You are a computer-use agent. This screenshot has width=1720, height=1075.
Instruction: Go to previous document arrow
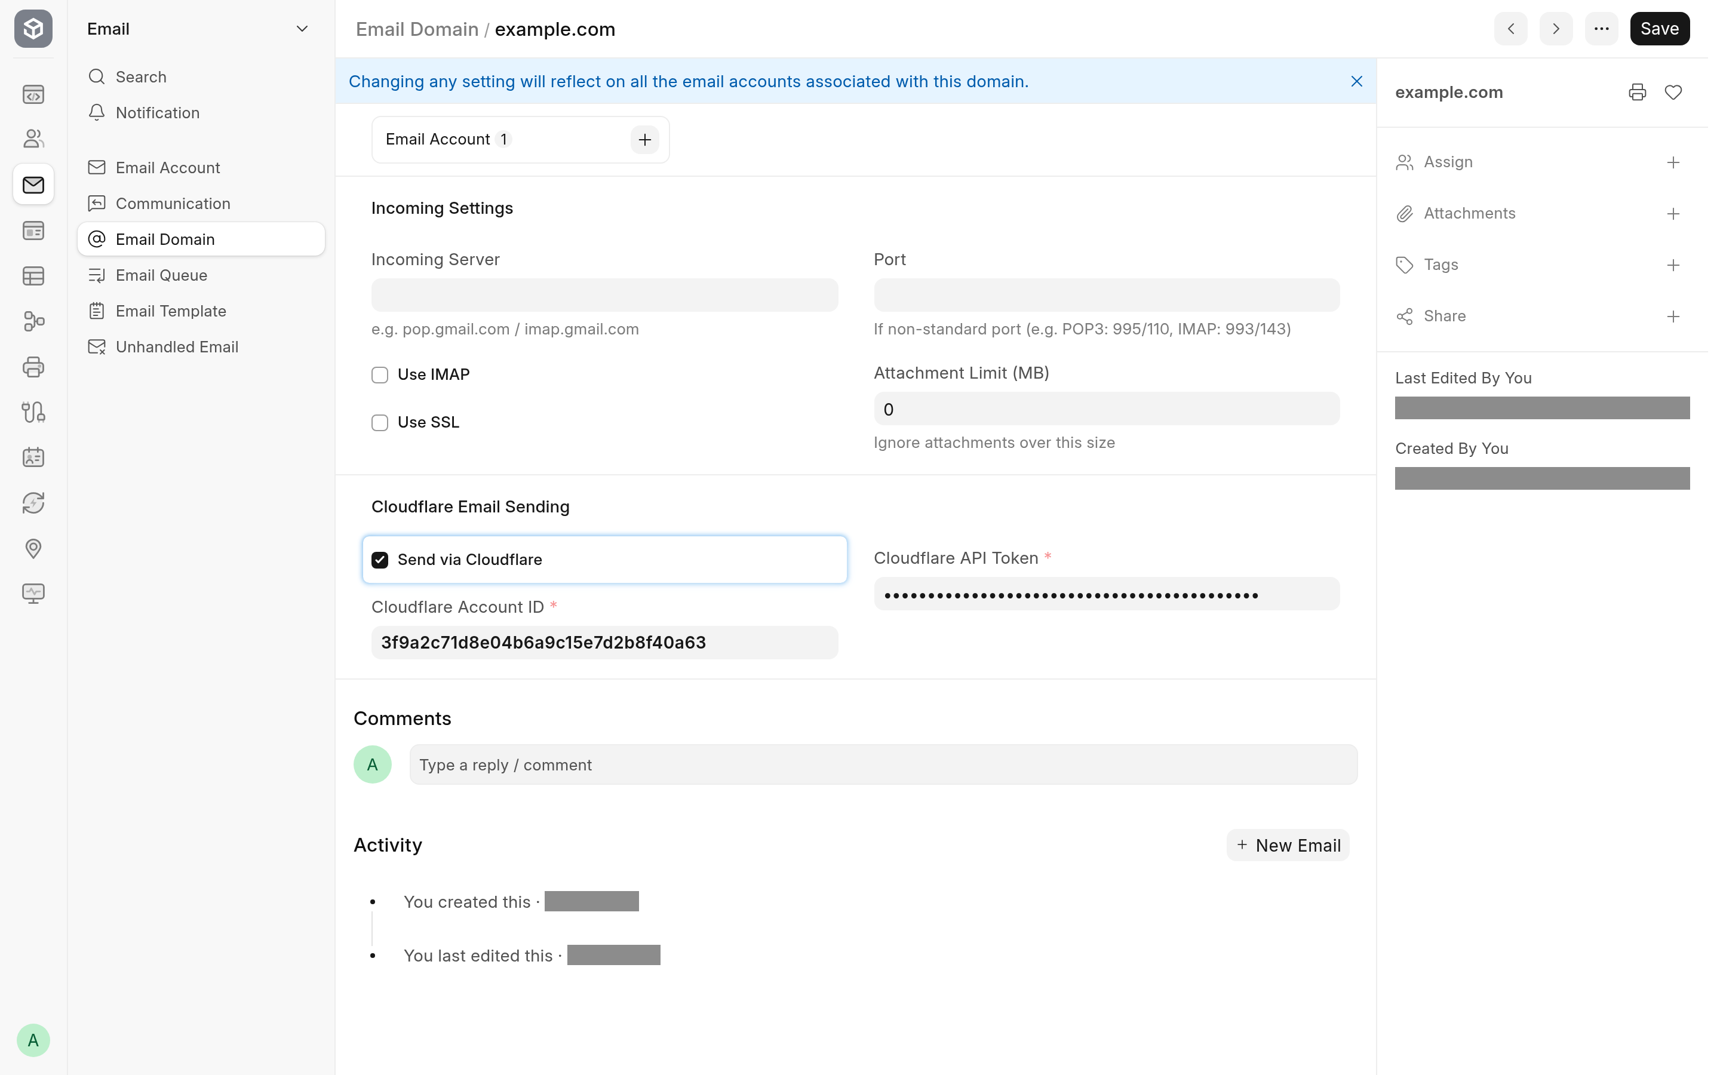[x=1510, y=29]
